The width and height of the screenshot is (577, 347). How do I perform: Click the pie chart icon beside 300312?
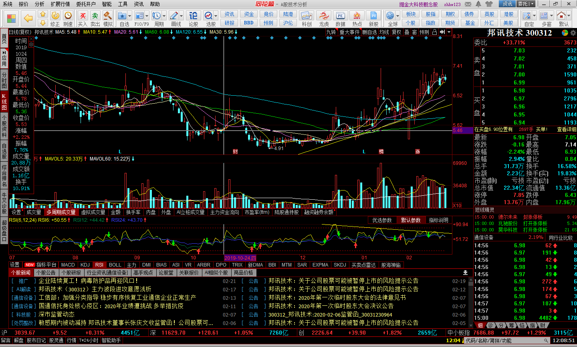(565, 32)
